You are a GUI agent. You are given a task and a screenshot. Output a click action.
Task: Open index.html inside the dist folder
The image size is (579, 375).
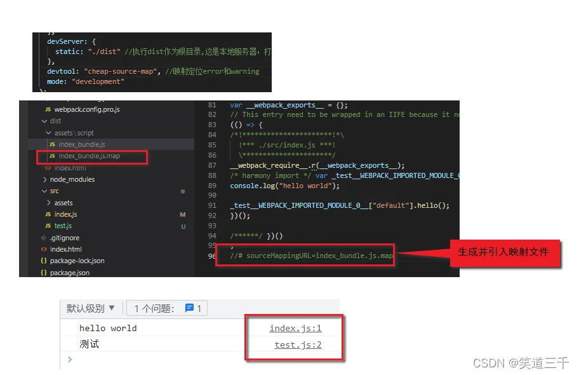pyautogui.click(x=70, y=168)
